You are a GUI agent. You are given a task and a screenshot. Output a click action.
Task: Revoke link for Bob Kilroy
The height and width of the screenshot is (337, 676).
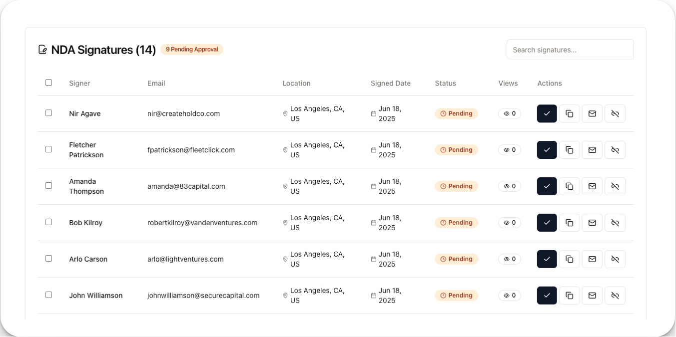click(615, 222)
